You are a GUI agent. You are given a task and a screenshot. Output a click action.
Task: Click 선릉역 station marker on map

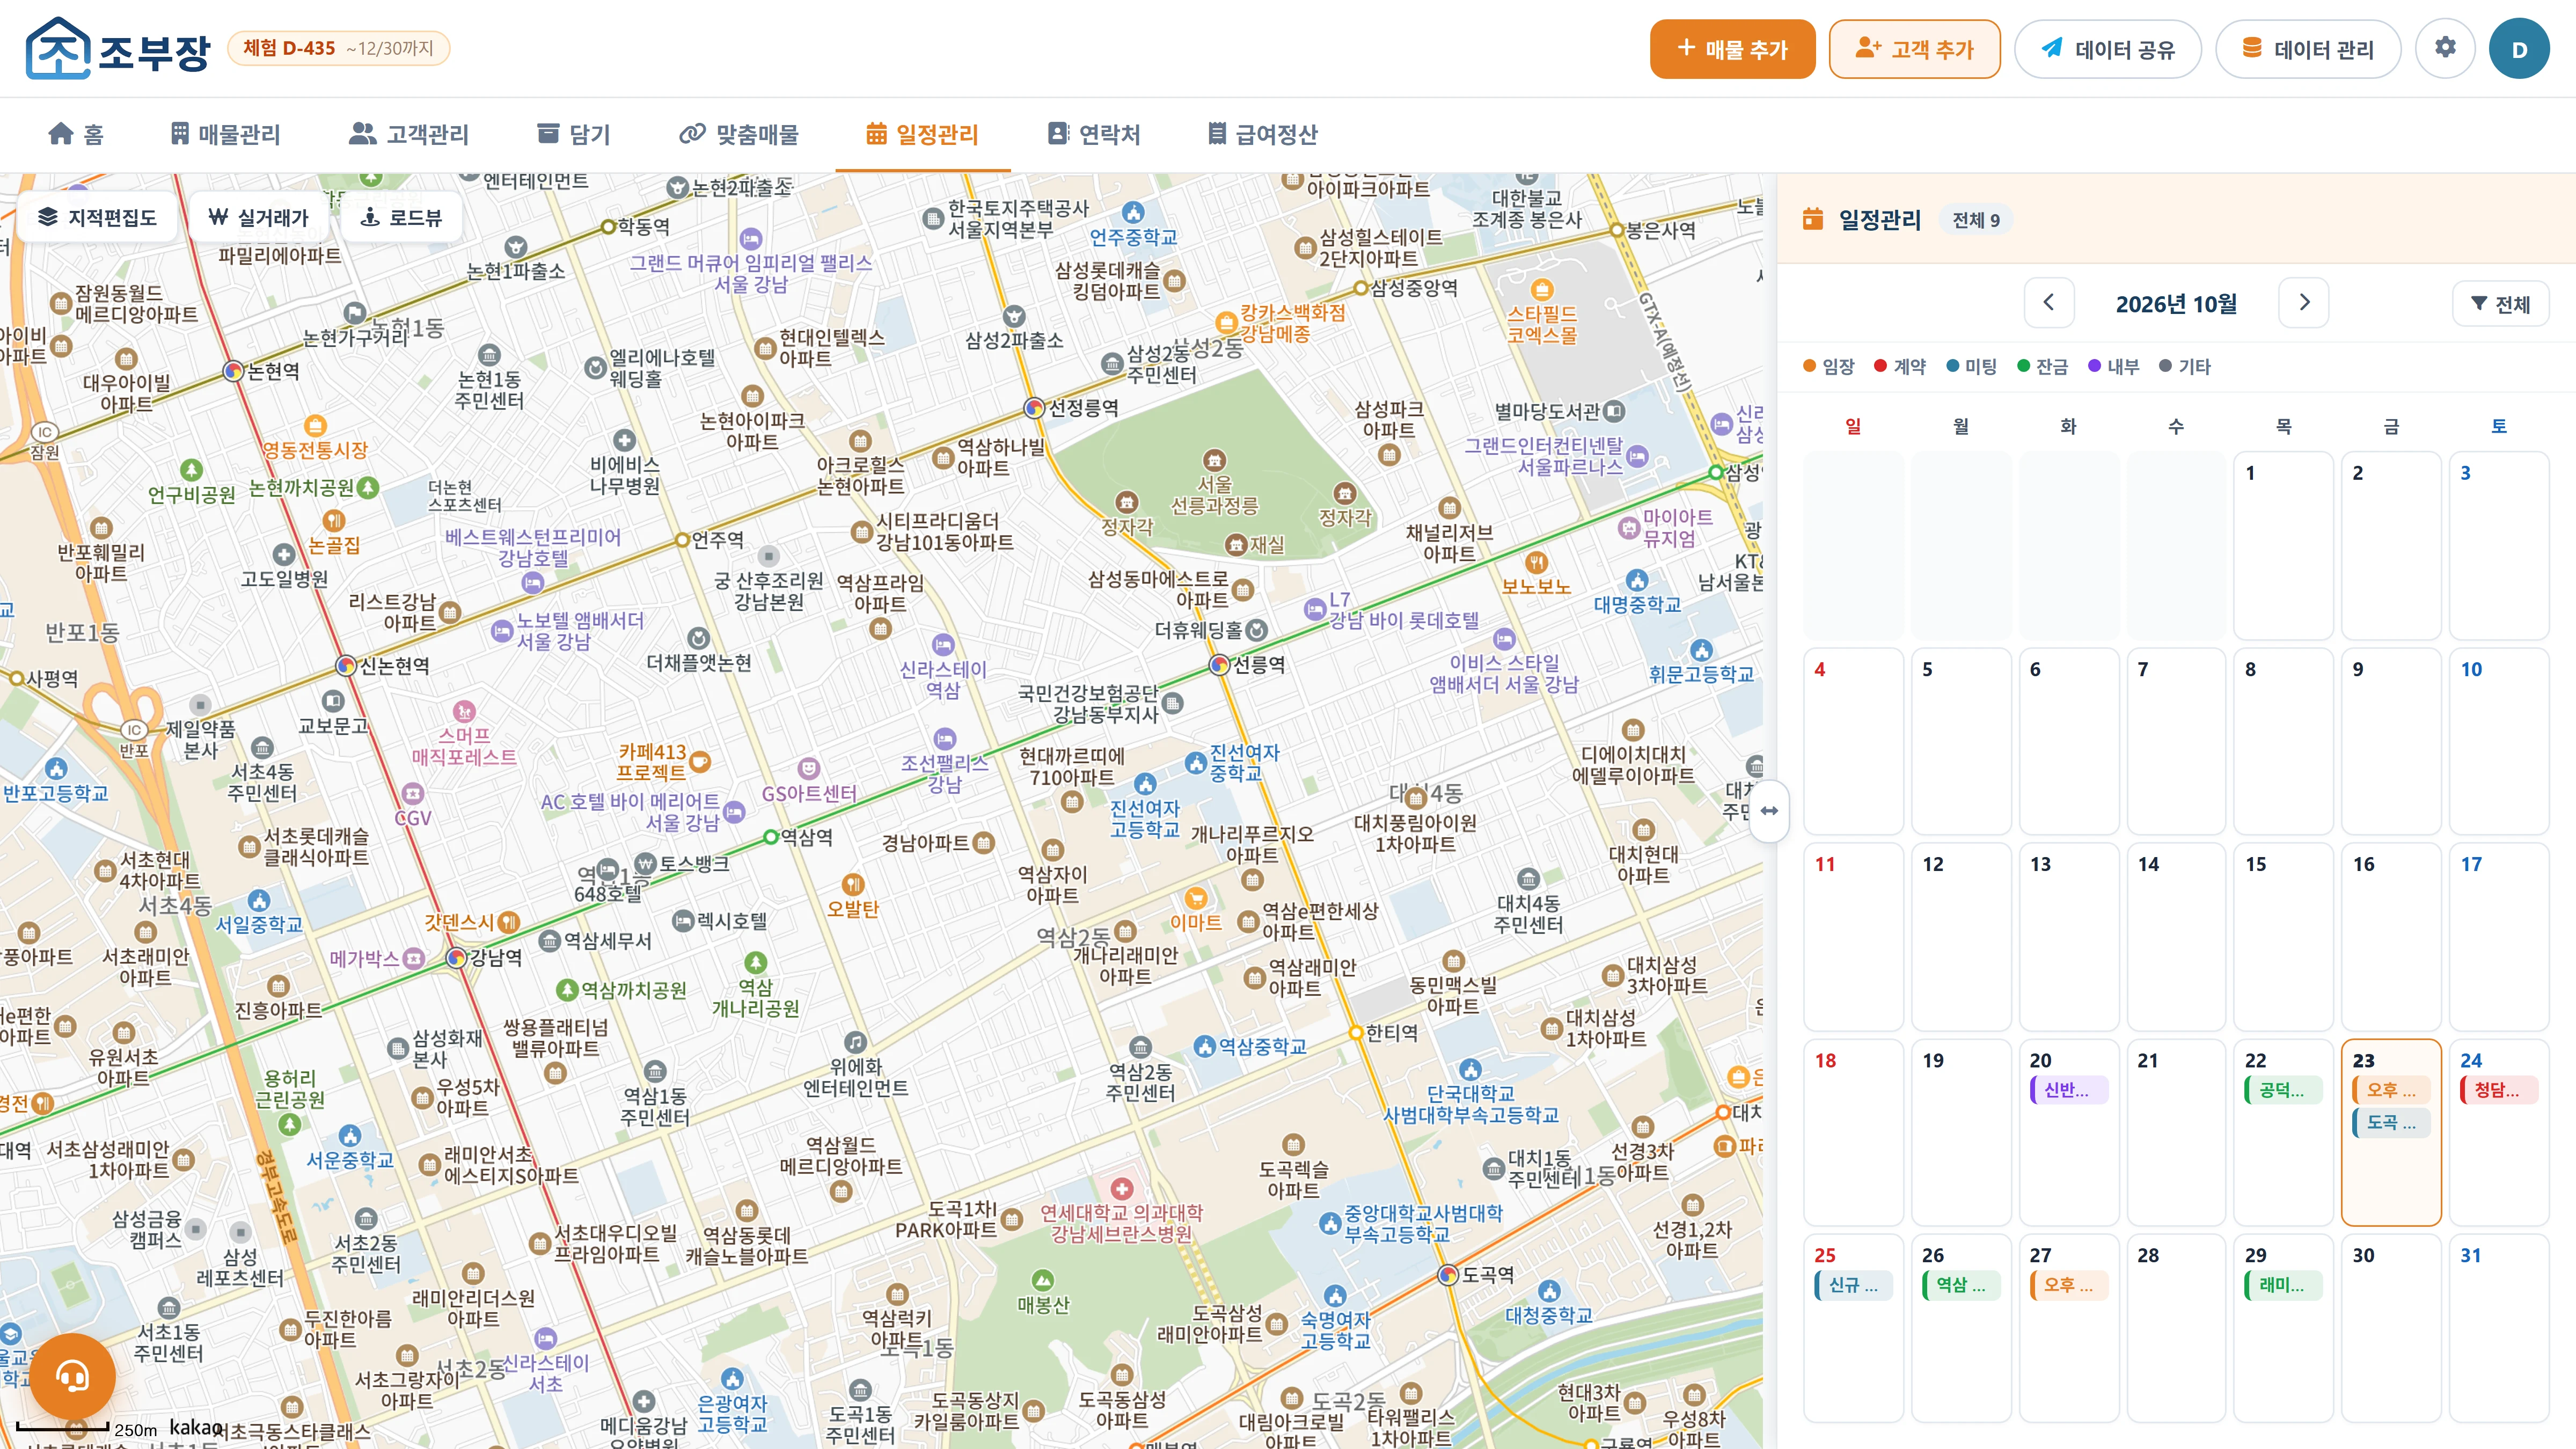pyautogui.click(x=1219, y=664)
